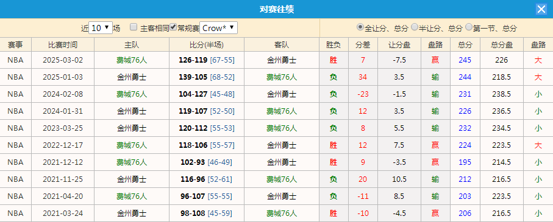Open home team 费城76人 on 2025-03-02 row
Image resolution: width=553 pixels, height=222 pixels.
point(132,60)
